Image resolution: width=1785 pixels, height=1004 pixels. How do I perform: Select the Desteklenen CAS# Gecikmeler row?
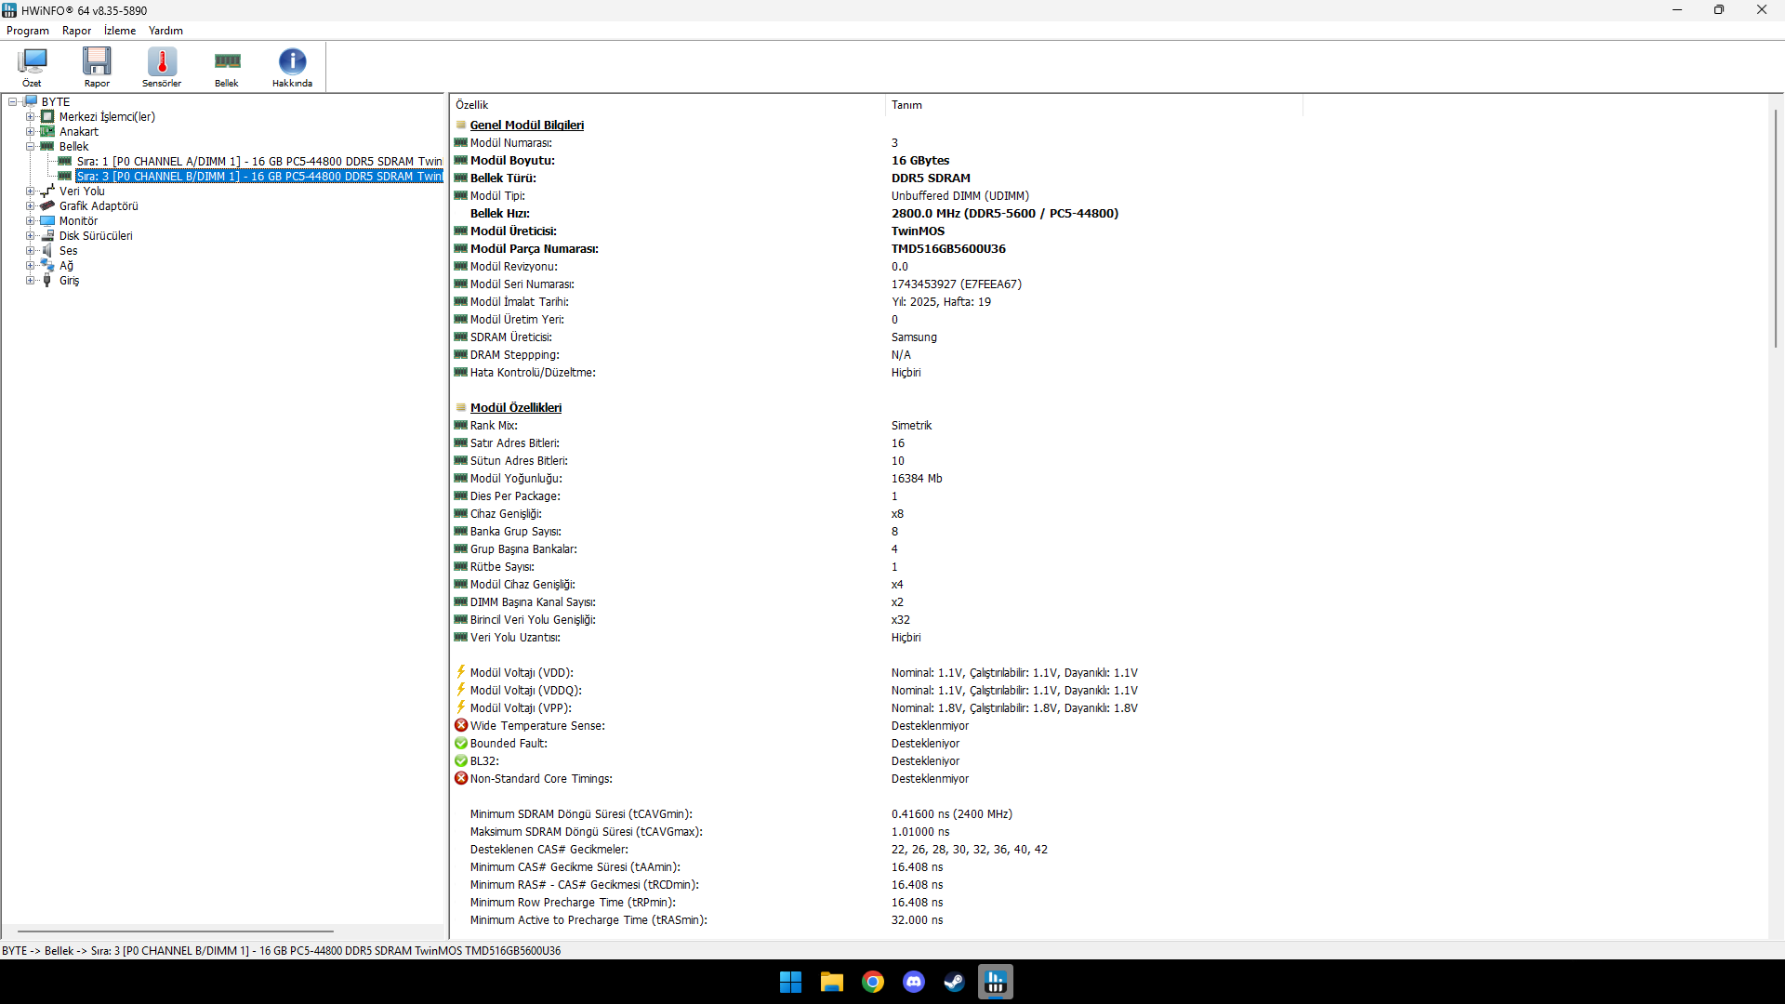(x=878, y=850)
